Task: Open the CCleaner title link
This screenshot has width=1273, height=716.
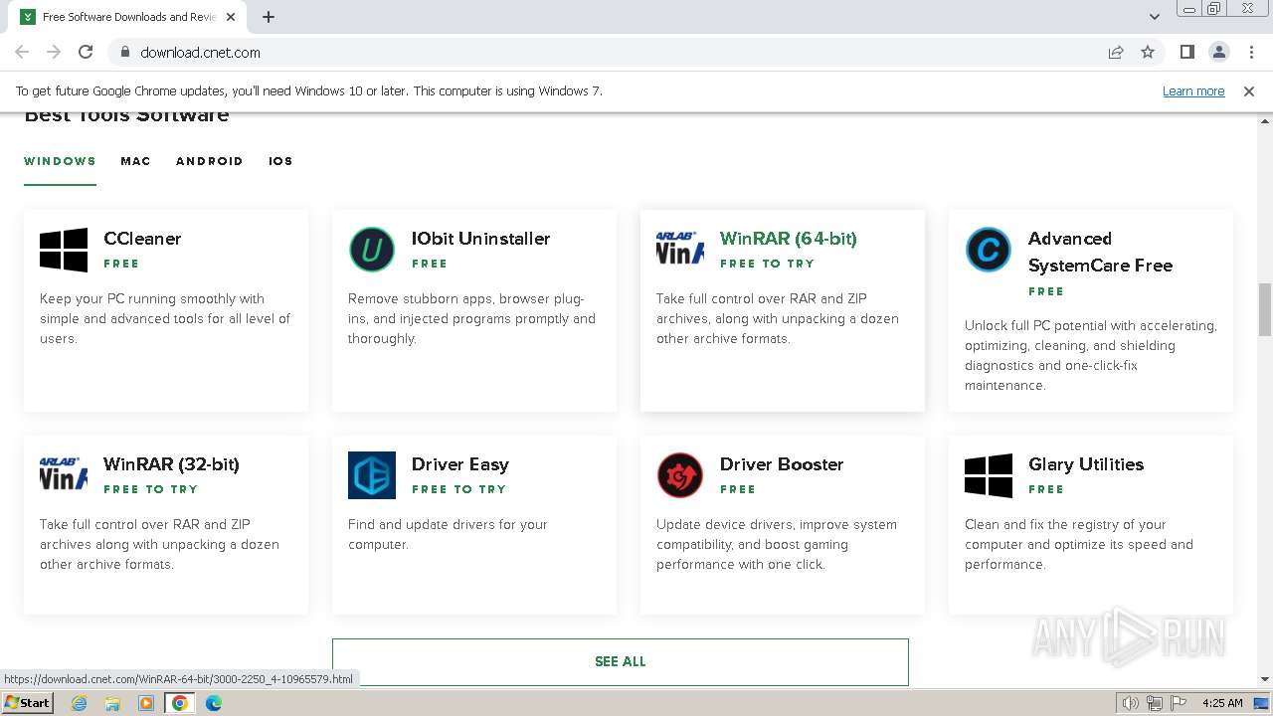Action: [x=142, y=239]
